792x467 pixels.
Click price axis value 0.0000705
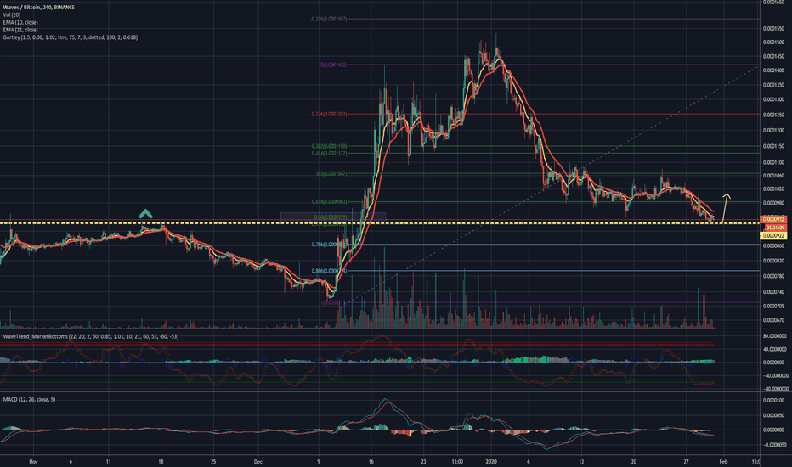(773, 306)
